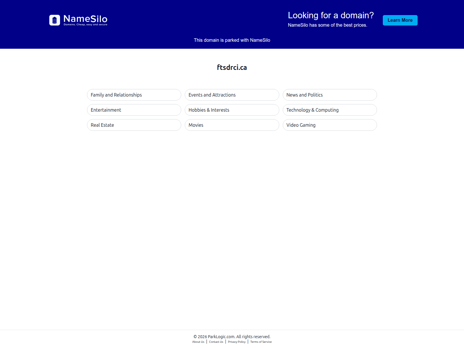The width and height of the screenshot is (464, 348).
Task: Open the Family and Relationships category
Action: click(x=134, y=95)
